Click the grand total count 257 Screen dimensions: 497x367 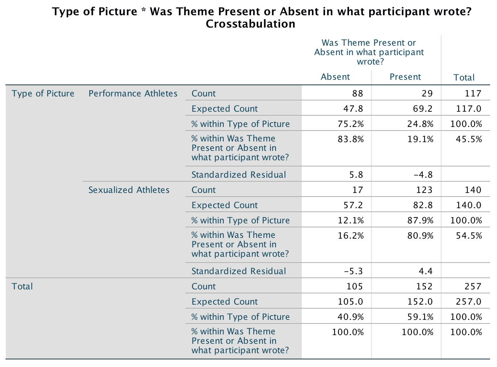[x=473, y=286]
